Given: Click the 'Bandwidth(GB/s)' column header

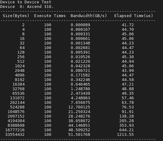Looking at the screenshot, I should pos(89,16).
